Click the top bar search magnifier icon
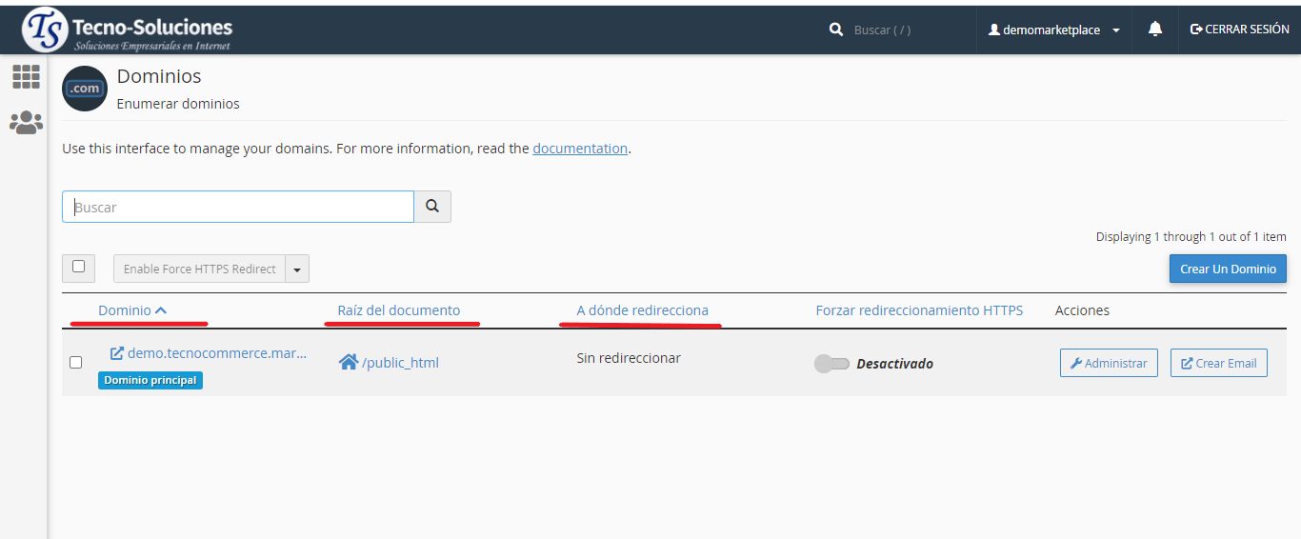The height and width of the screenshot is (539, 1301). click(836, 30)
